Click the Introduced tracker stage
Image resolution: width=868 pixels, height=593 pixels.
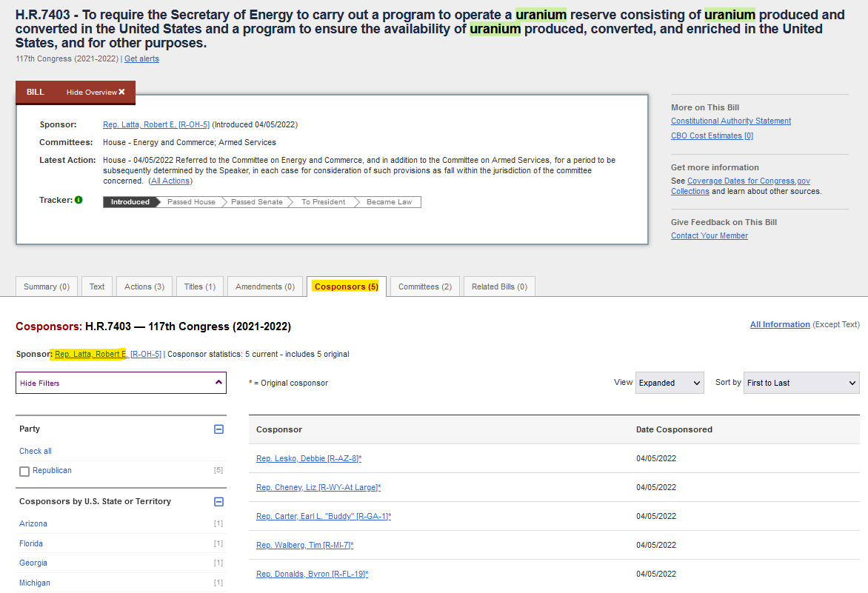[130, 202]
